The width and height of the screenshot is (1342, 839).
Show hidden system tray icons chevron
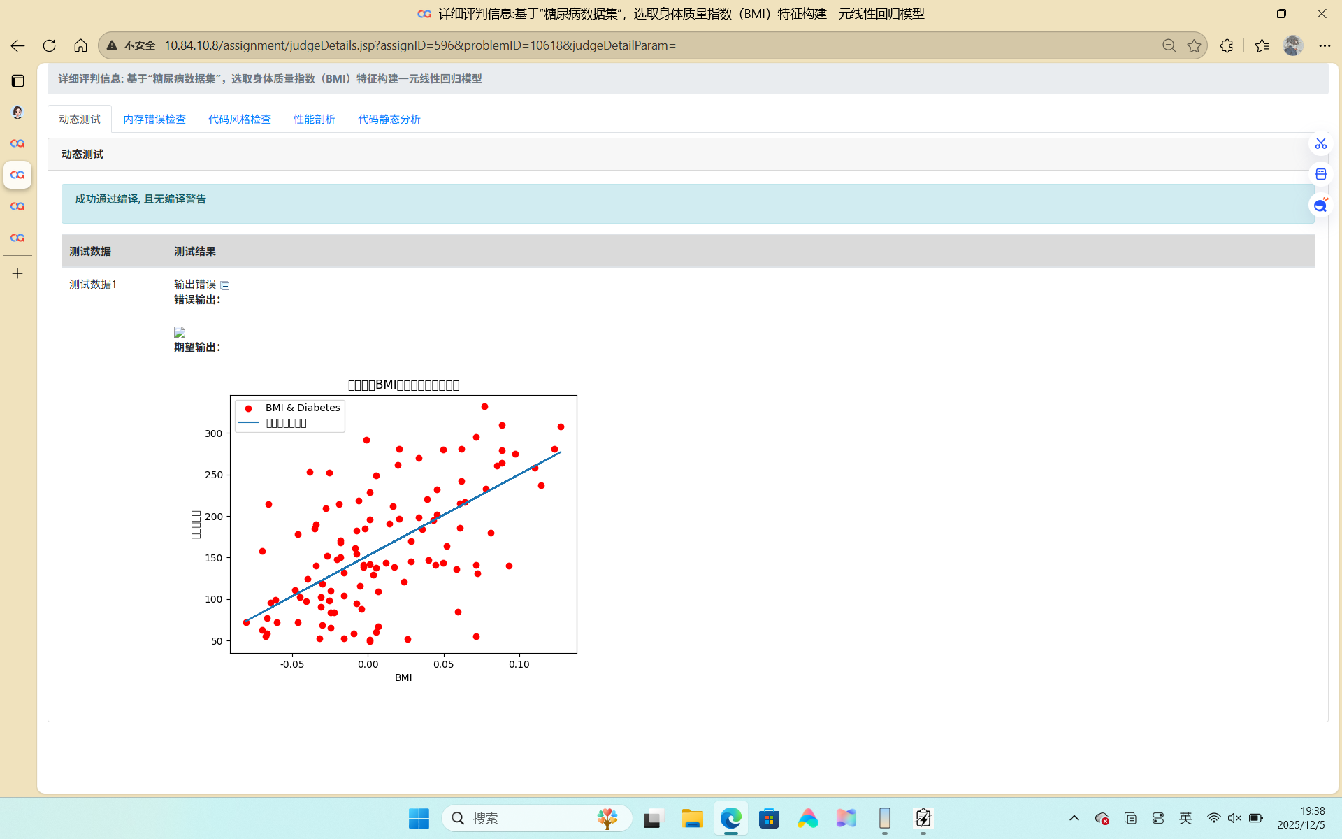(x=1074, y=818)
